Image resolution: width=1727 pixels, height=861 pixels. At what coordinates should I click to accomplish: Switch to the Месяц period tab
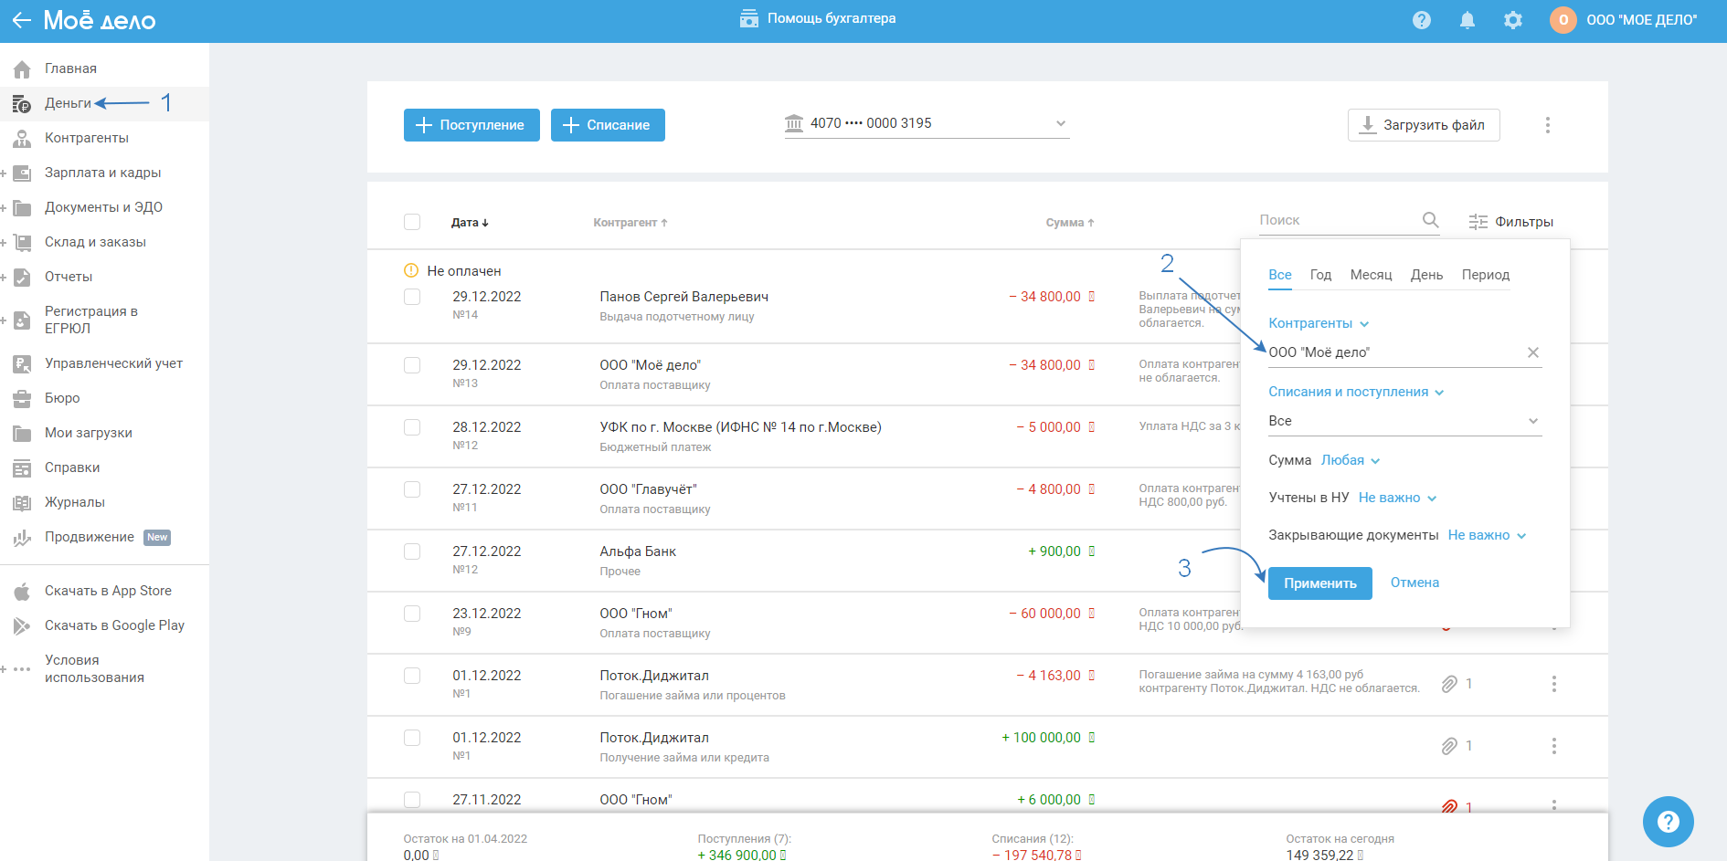click(1371, 275)
